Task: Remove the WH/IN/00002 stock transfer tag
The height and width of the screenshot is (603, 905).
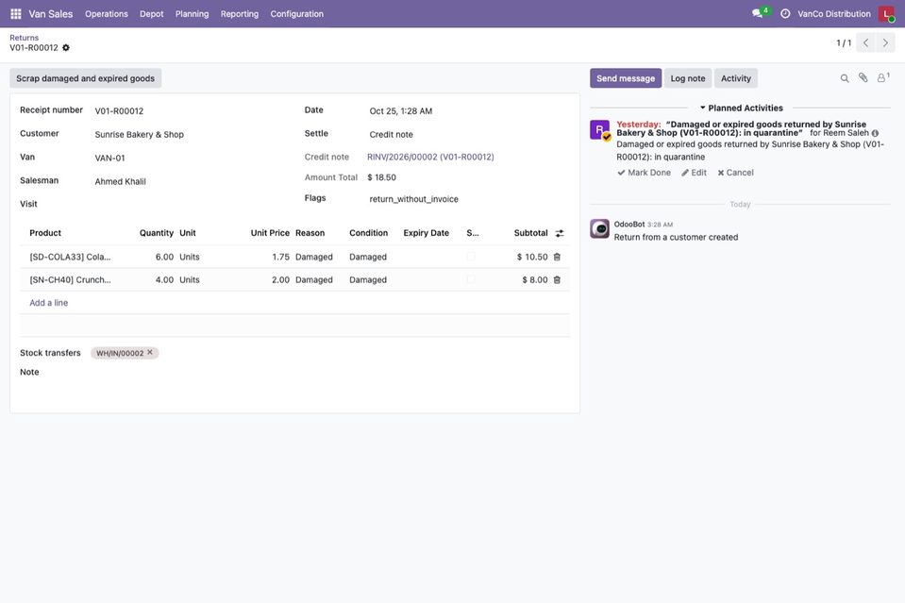Action: 150,353
